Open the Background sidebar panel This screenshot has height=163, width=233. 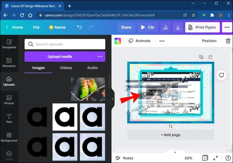[9, 137]
